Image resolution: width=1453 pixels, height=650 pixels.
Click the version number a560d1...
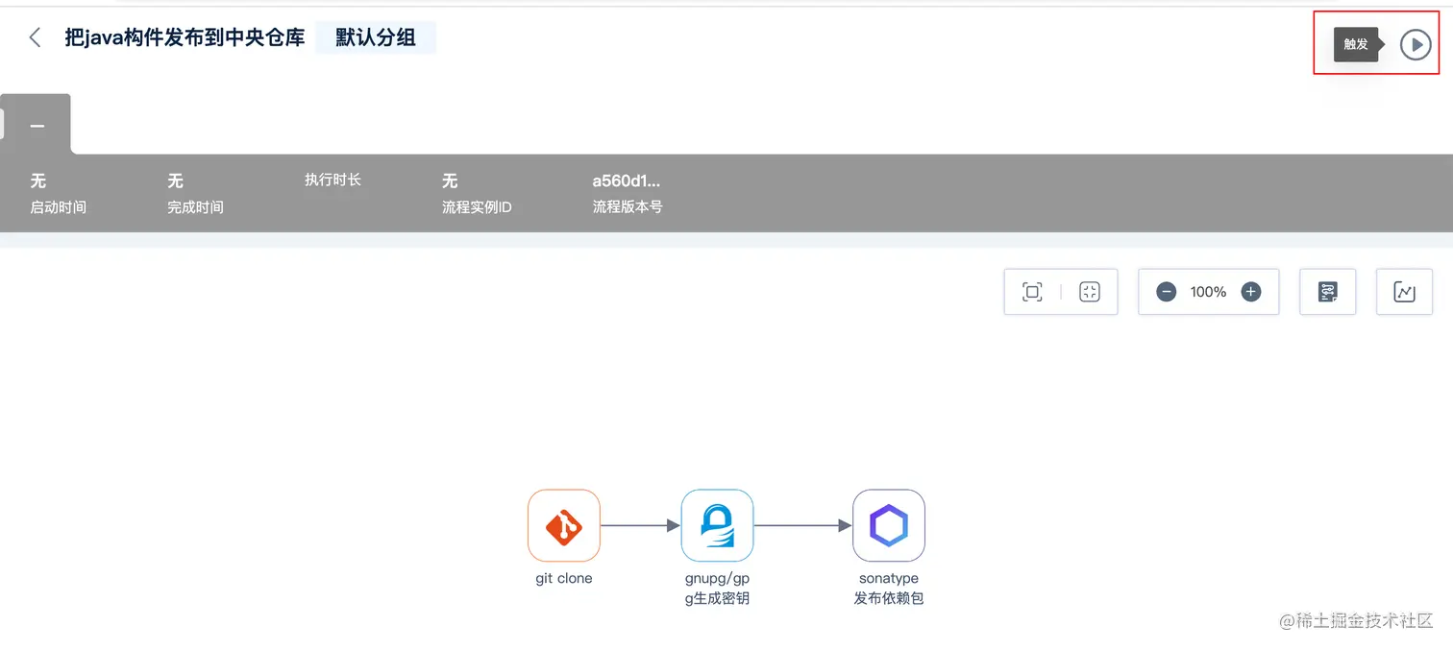[627, 181]
